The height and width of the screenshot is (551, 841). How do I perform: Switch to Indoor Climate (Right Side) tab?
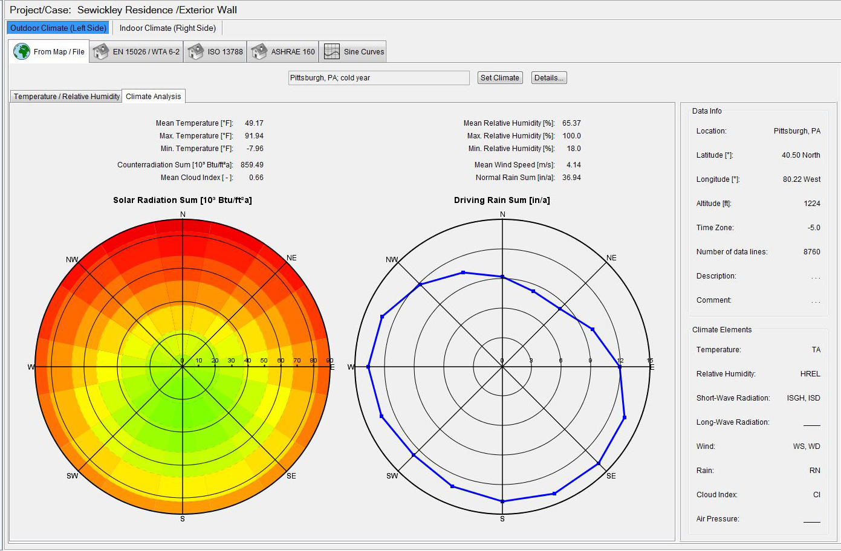click(x=167, y=28)
